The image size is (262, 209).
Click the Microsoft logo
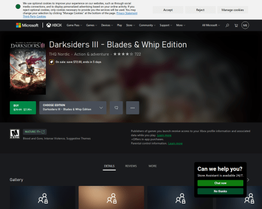point(27,25)
